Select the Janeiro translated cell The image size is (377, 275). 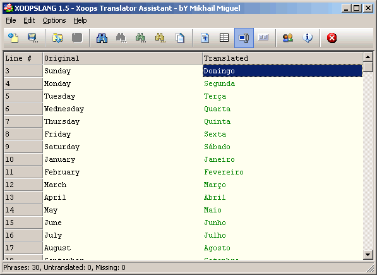pyautogui.click(x=282, y=159)
